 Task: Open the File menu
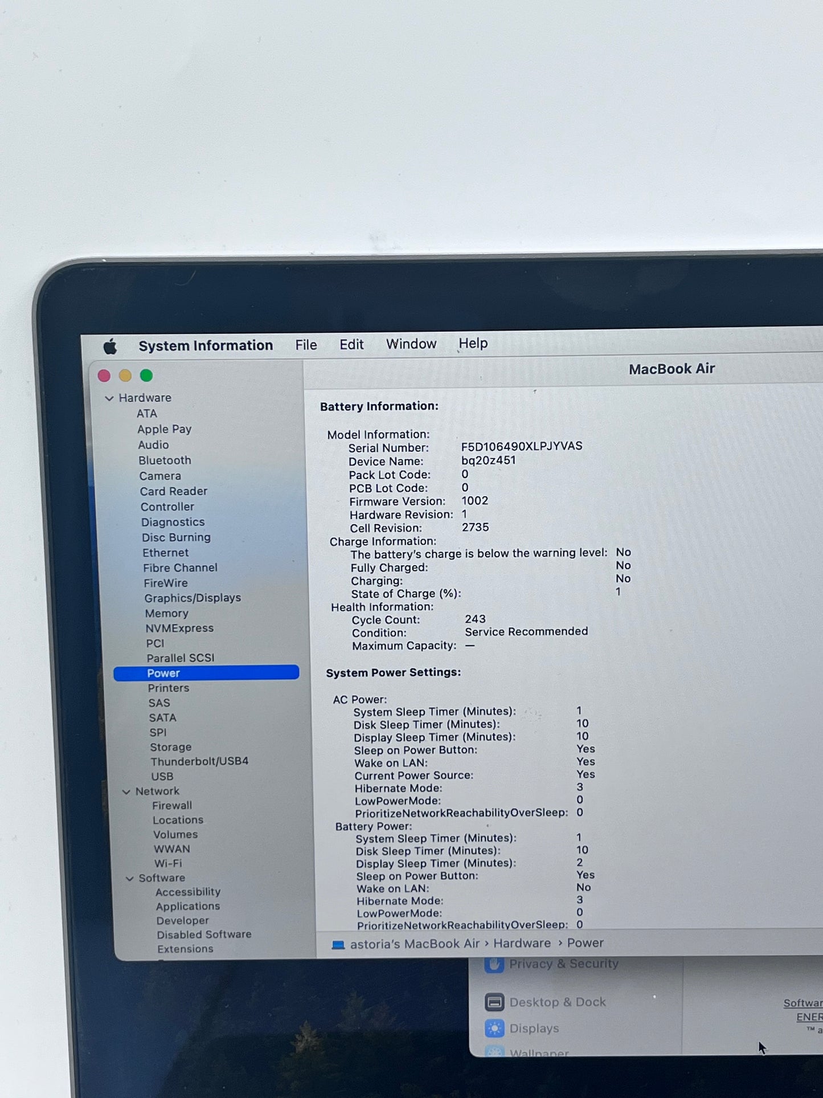[306, 345]
